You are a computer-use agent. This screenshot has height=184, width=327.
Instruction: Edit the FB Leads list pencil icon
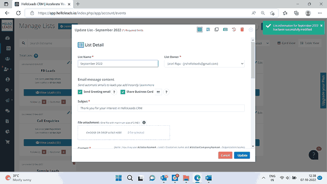point(68,63)
